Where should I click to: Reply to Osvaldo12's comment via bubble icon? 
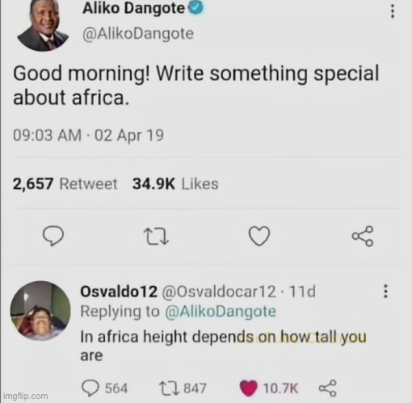(90, 388)
